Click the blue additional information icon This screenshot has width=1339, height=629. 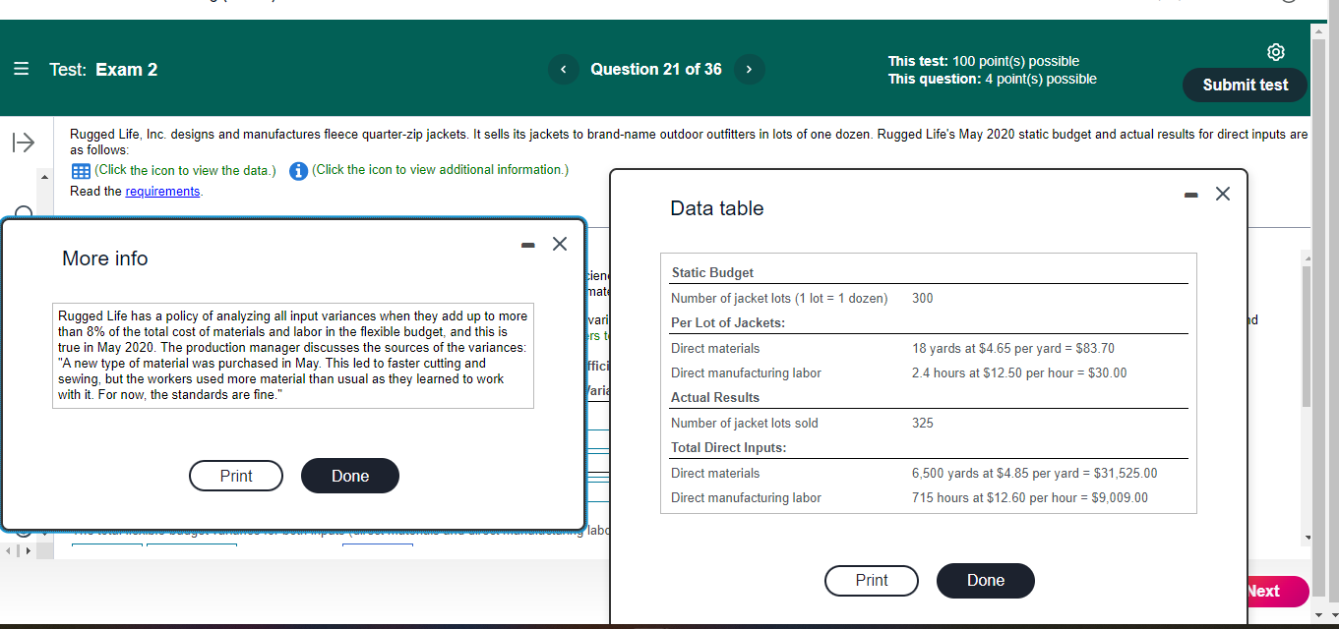pyautogui.click(x=298, y=171)
